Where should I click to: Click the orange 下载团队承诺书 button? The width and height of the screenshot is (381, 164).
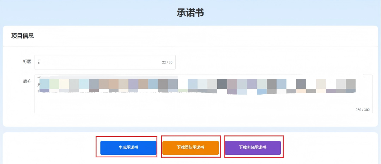pos(190,147)
